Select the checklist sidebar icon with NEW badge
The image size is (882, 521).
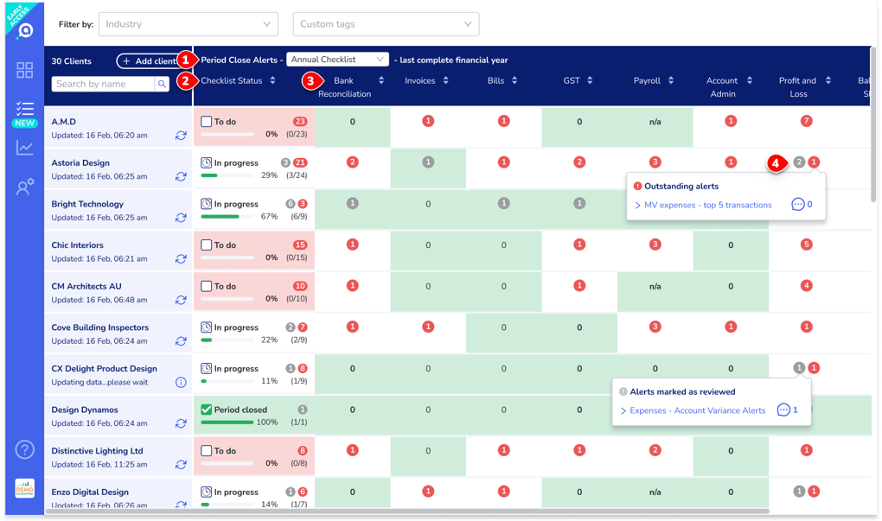[23, 111]
